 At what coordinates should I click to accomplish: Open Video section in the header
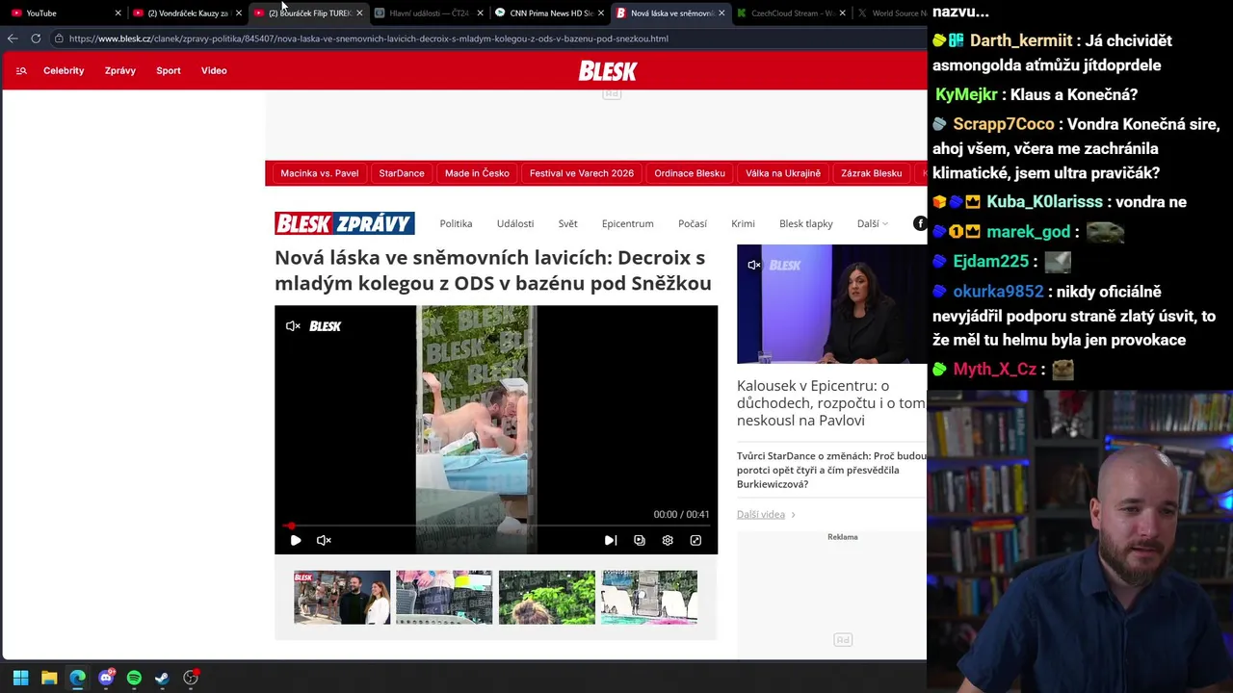[x=214, y=70]
